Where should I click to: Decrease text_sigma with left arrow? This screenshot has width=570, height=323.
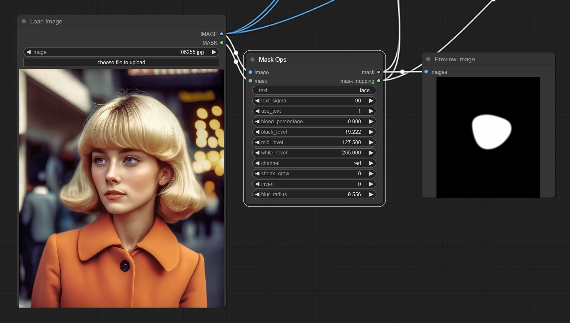coord(257,100)
